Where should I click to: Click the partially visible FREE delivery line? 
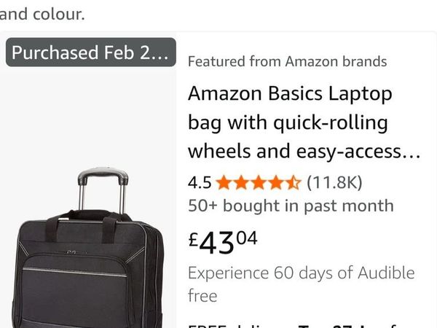point(306,324)
